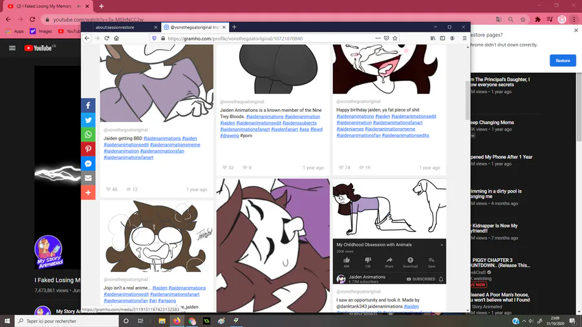Click the comment icon showing 19 comments

361,167
